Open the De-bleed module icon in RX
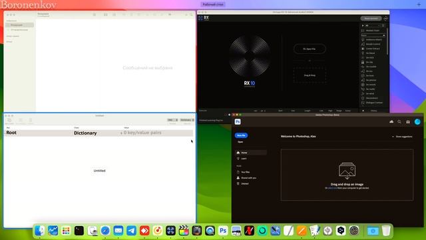Screen dimensions: 426x240 tap(363, 53)
